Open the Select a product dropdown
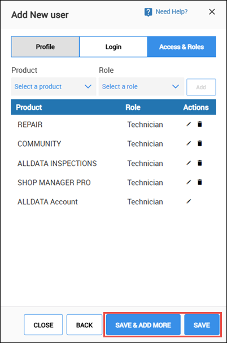Image resolution: width=227 pixels, height=343 pixels. pyautogui.click(x=54, y=87)
